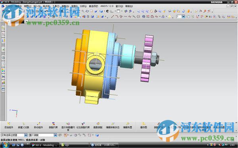Click the yellow star broom icon
The image size is (238, 148).
pyautogui.click(x=164, y=11)
